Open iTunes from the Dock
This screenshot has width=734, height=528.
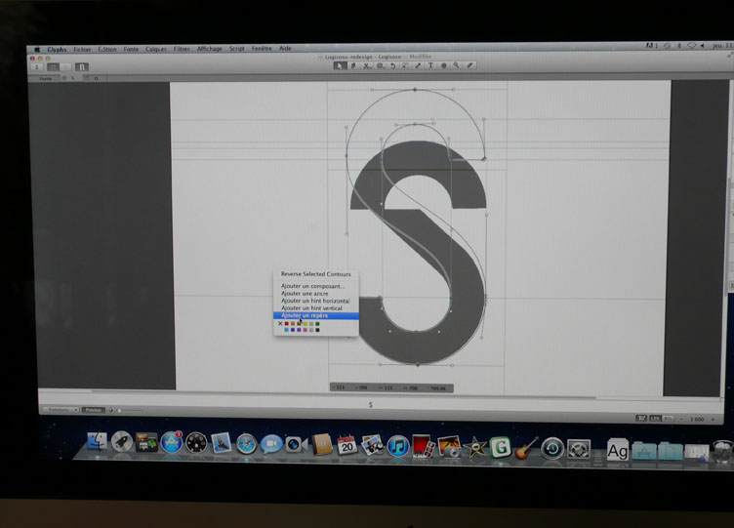(397, 446)
